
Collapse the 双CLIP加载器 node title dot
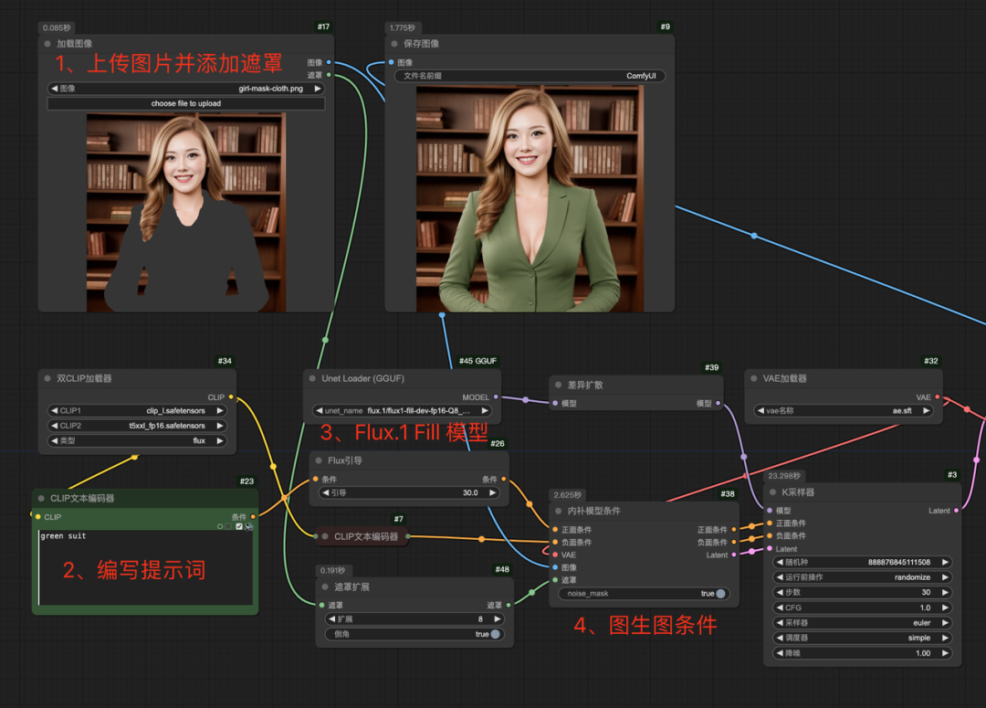click(x=47, y=378)
